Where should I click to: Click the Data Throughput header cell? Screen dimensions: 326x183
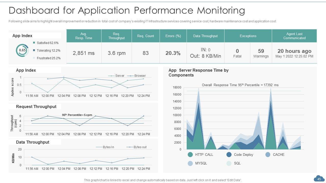[x=205, y=36]
